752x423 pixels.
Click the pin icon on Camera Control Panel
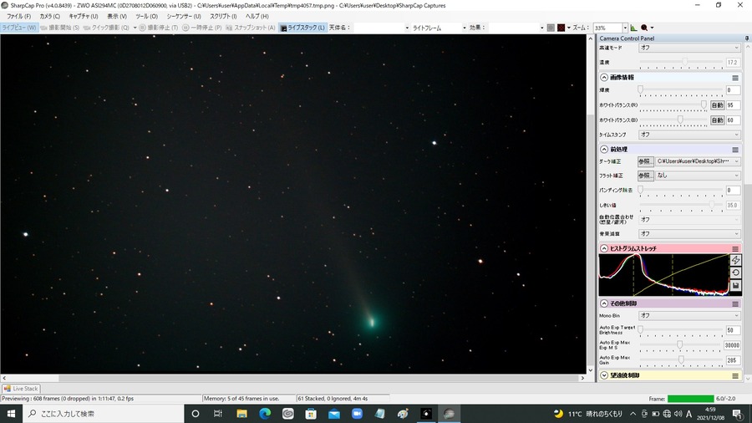coord(747,38)
